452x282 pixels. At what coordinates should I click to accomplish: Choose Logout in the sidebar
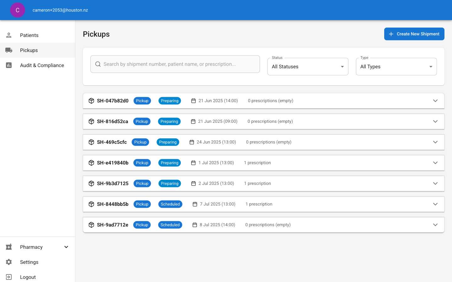tap(38, 277)
